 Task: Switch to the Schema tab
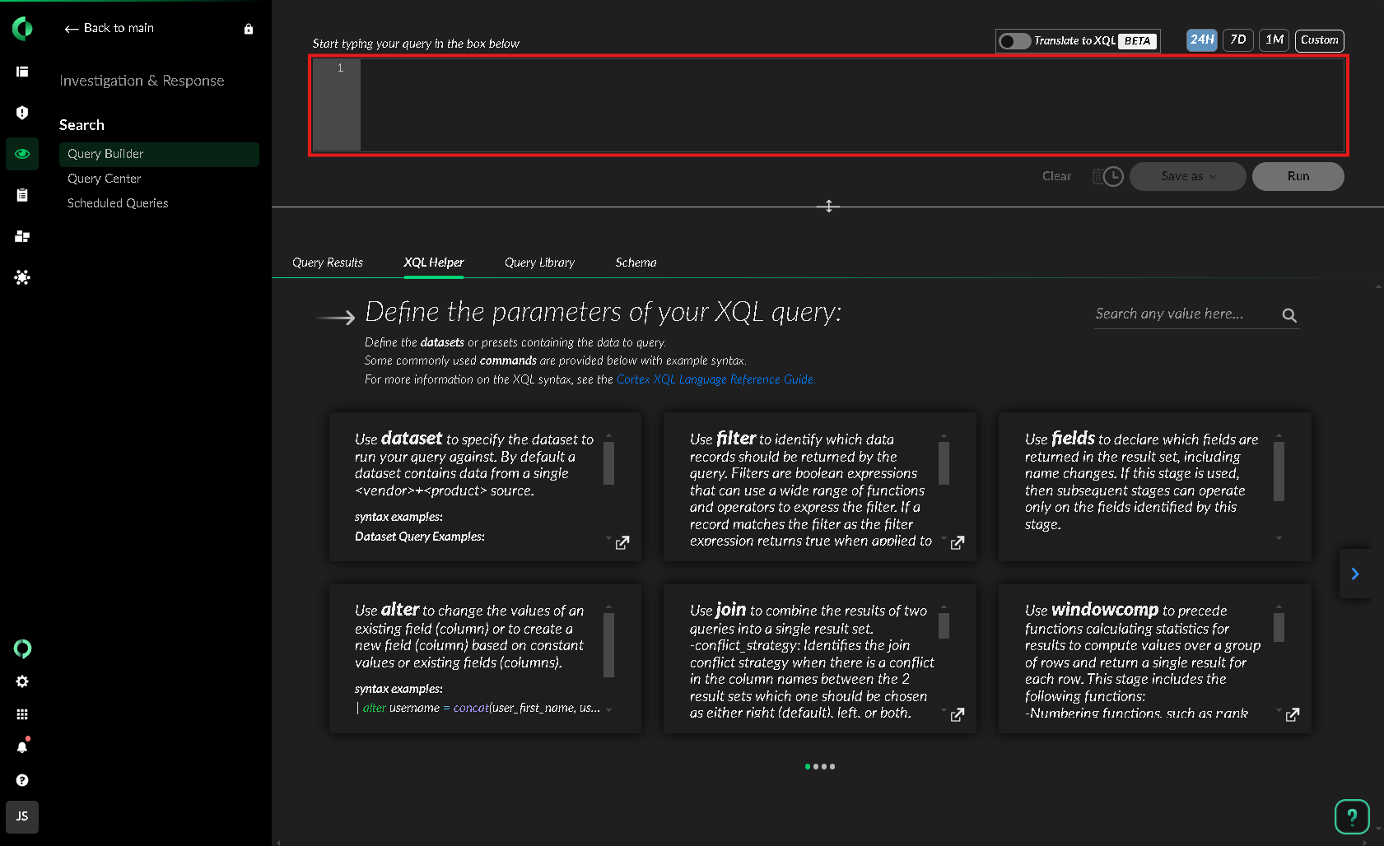tap(636, 263)
